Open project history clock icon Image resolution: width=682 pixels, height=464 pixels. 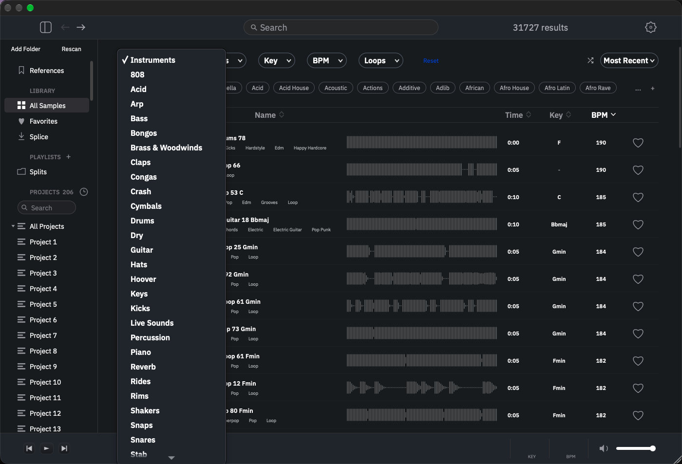coord(84,192)
